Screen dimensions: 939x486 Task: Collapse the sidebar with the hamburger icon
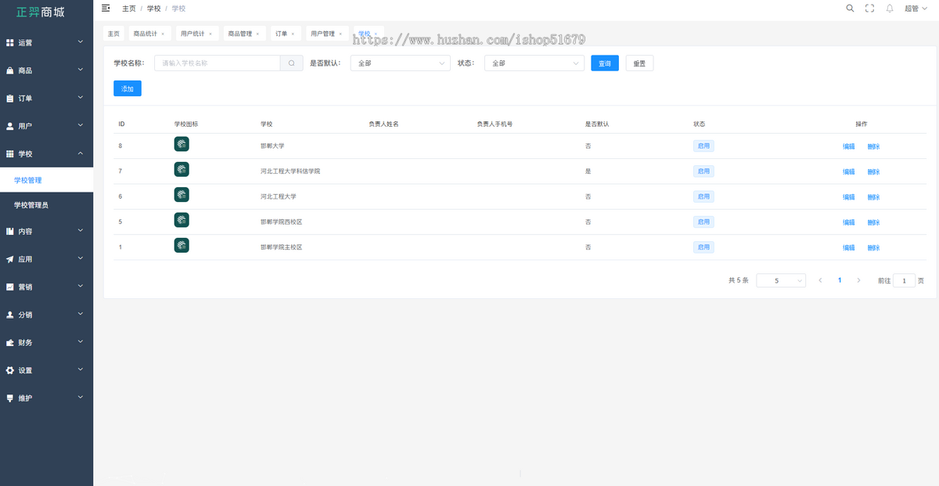tap(106, 8)
